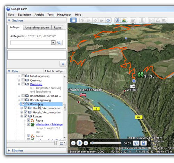Expand the Nibelungenweg folder
Screen dimensions: 174x163
(x=19, y=76)
